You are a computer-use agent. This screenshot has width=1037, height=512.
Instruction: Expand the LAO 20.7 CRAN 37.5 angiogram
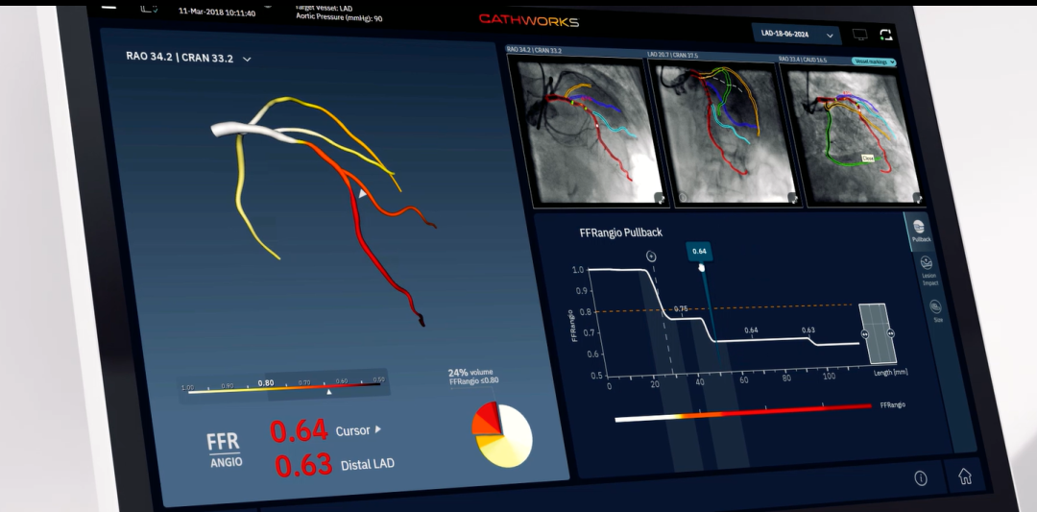(792, 198)
